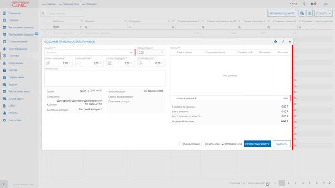
Task: Click 'не применяется' fiscalization value
Action: coord(153,91)
